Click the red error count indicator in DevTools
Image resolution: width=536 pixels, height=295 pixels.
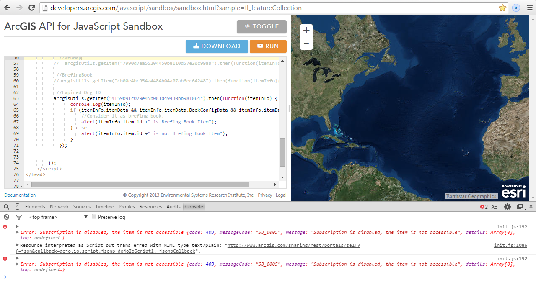pos(484,207)
